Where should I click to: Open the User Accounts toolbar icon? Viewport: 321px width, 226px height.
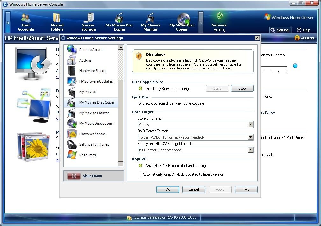(x=26, y=22)
